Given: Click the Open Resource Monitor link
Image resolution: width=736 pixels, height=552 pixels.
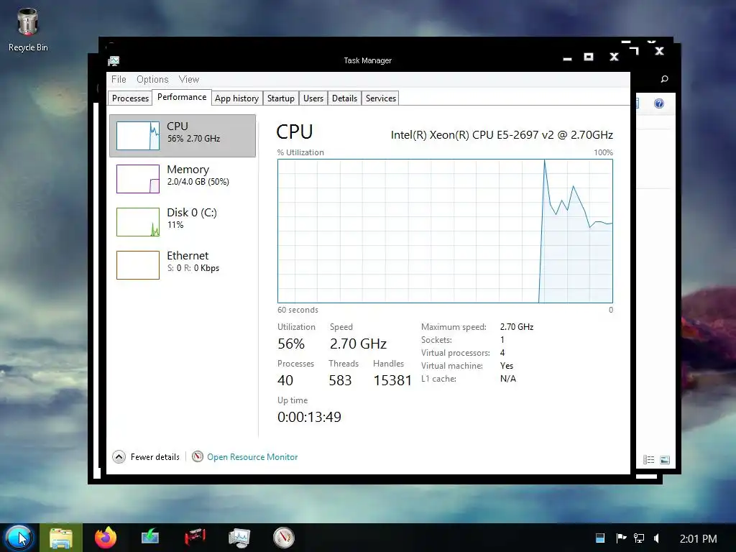Looking at the screenshot, I should click(252, 456).
